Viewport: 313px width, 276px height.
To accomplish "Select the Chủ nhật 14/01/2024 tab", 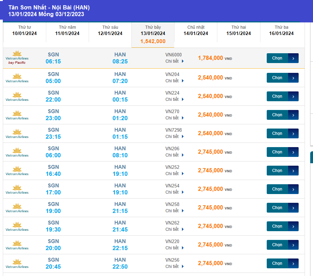I will [196, 30].
